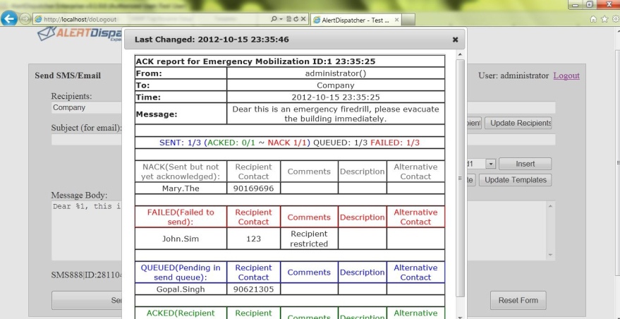This screenshot has height=319, width=620.
Task: Open Favorites star icon
Action: [x=604, y=18]
